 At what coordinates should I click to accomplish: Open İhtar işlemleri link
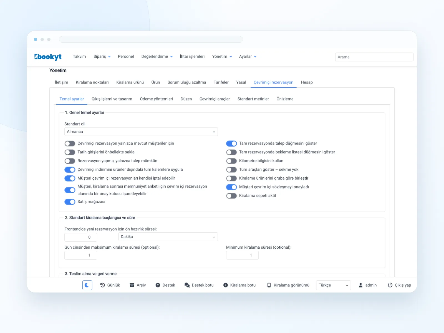(192, 56)
